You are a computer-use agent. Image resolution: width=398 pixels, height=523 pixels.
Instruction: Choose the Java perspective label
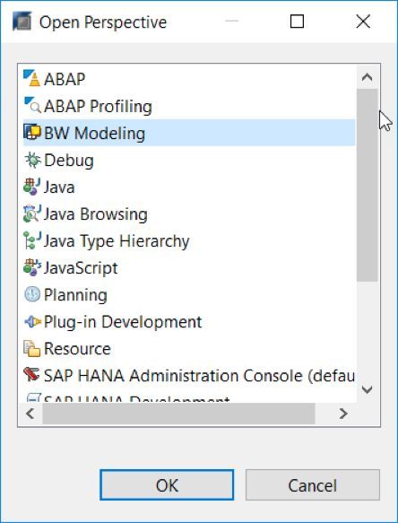[x=59, y=187]
